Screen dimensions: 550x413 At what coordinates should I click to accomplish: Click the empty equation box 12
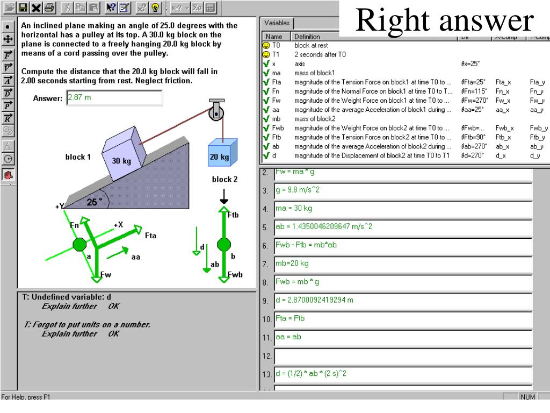click(403, 357)
